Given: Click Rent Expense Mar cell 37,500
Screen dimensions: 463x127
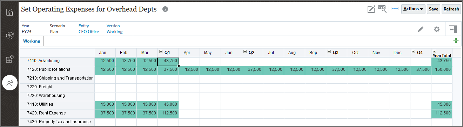Looking at the screenshot, I should pos(147,114).
